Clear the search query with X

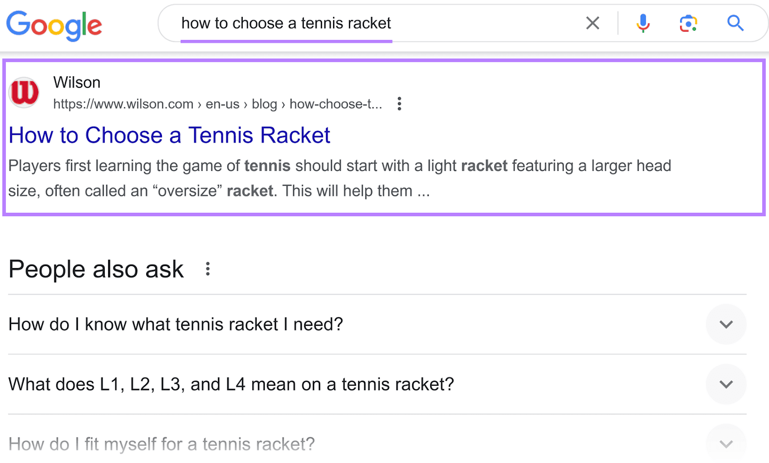(593, 23)
